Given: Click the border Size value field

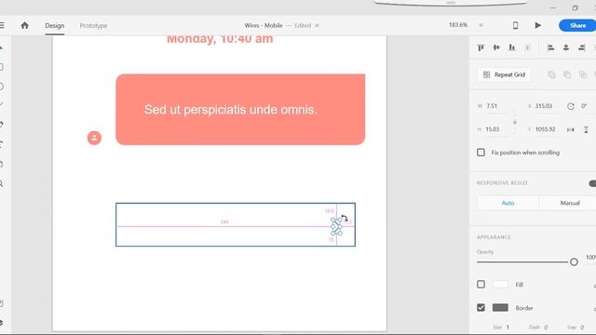Looking at the screenshot, I should tap(508, 327).
